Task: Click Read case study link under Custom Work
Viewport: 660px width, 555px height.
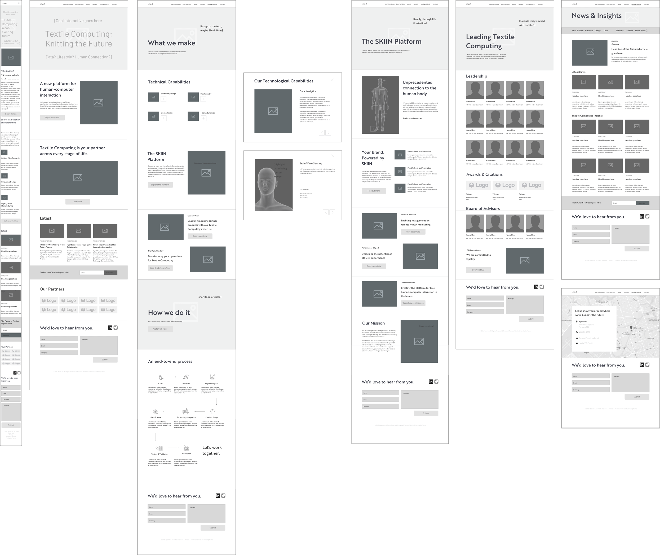Action: click(x=200, y=236)
